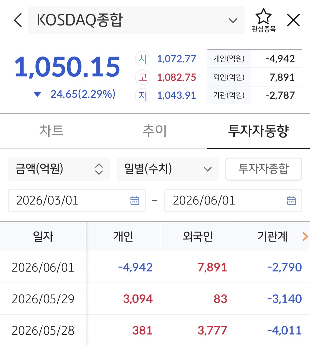Click the start date field 2026/03/01

click(x=77, y=201)
